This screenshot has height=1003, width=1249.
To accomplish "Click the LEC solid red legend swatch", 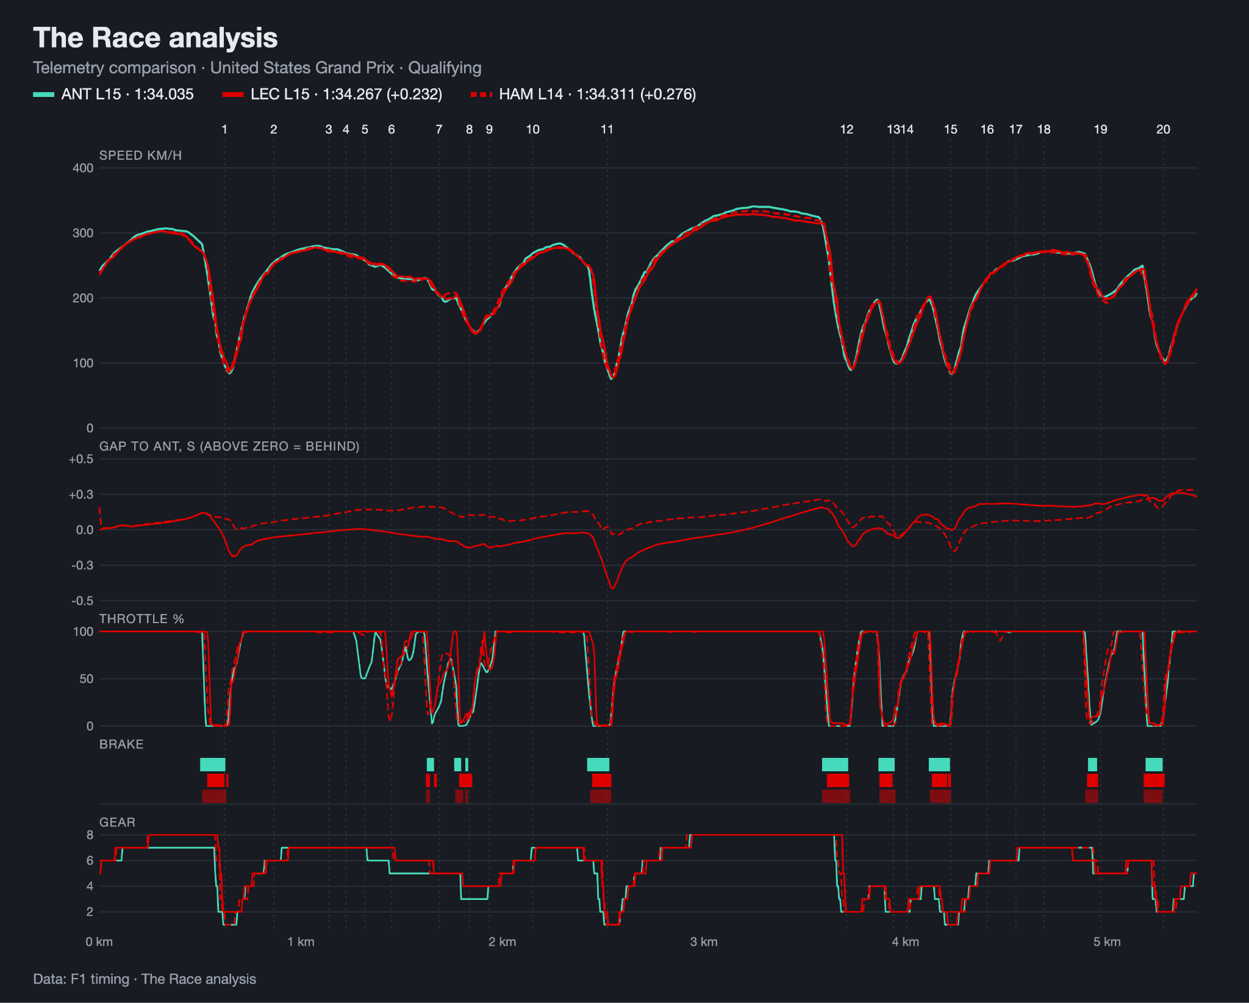I will coord(233,95).
